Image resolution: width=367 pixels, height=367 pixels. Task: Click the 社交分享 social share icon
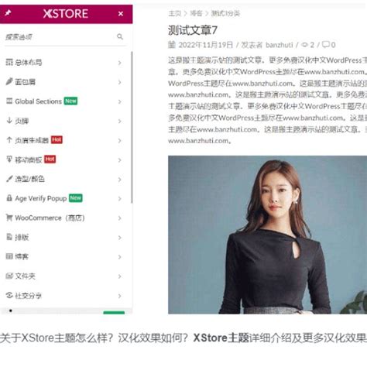pyautogui.click(x=9, y=295)
